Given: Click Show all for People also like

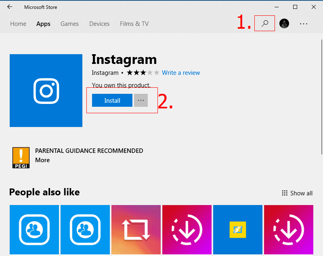Looking at the screenshot, I should 301,193.
